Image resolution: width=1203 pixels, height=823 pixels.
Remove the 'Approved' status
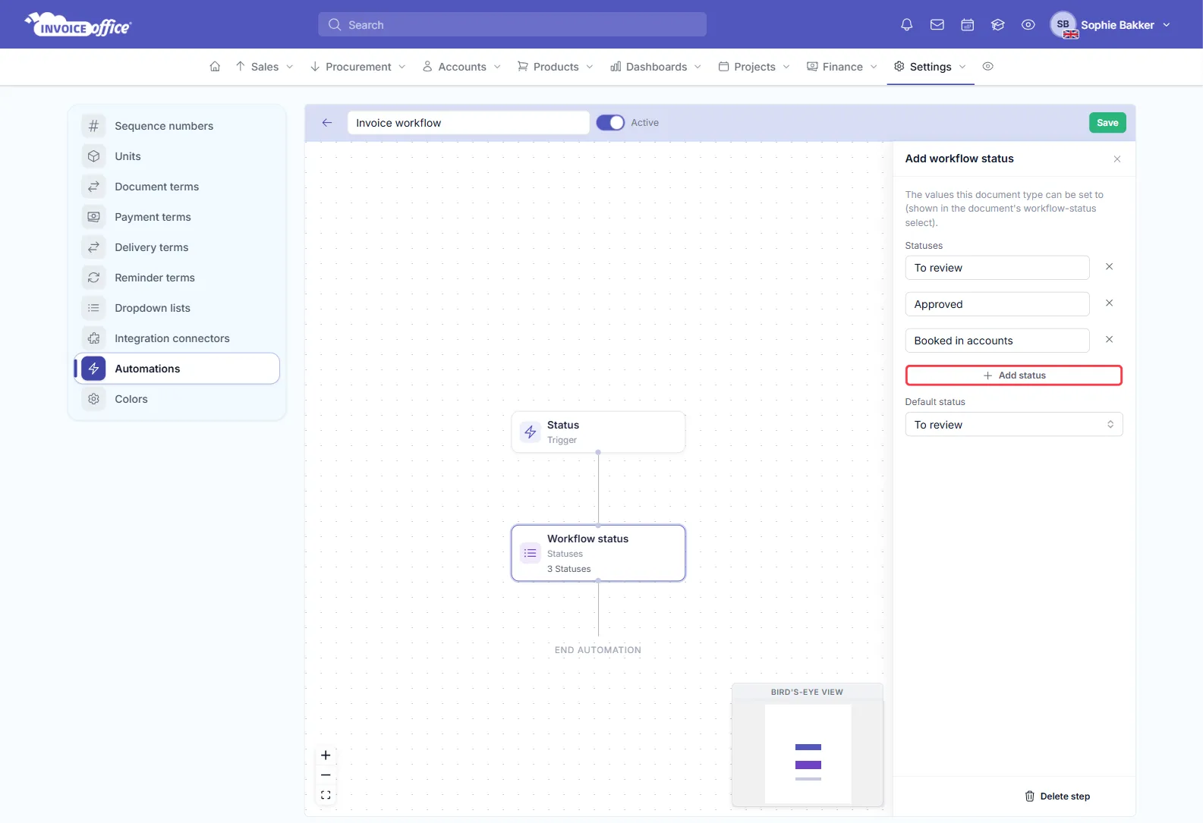1109,303
